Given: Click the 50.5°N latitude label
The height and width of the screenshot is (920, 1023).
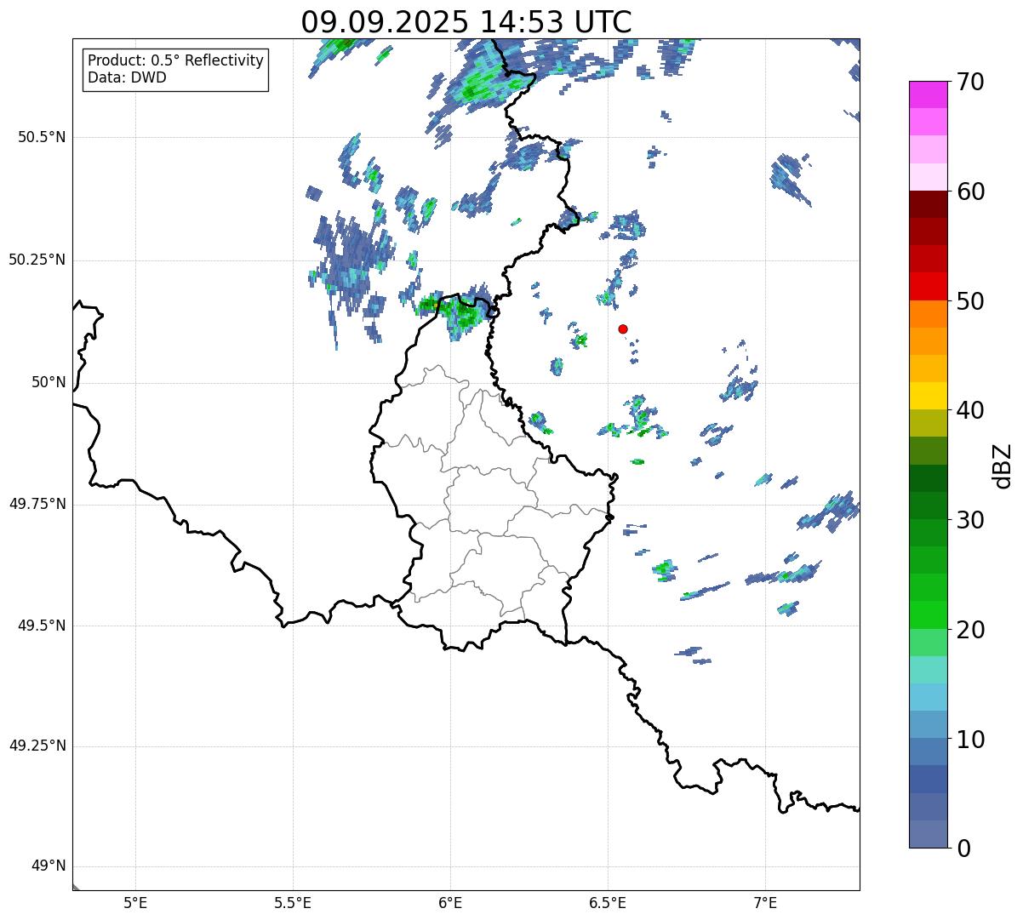Looking at the screenshot, I should tap(42, 137).
